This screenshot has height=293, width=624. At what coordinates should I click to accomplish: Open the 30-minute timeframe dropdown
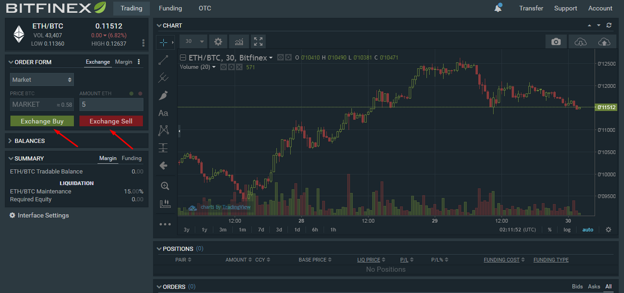click(x=193, y=41)
